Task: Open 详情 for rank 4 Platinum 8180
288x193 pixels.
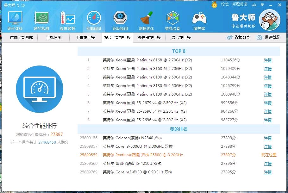Action: (268, 86)
